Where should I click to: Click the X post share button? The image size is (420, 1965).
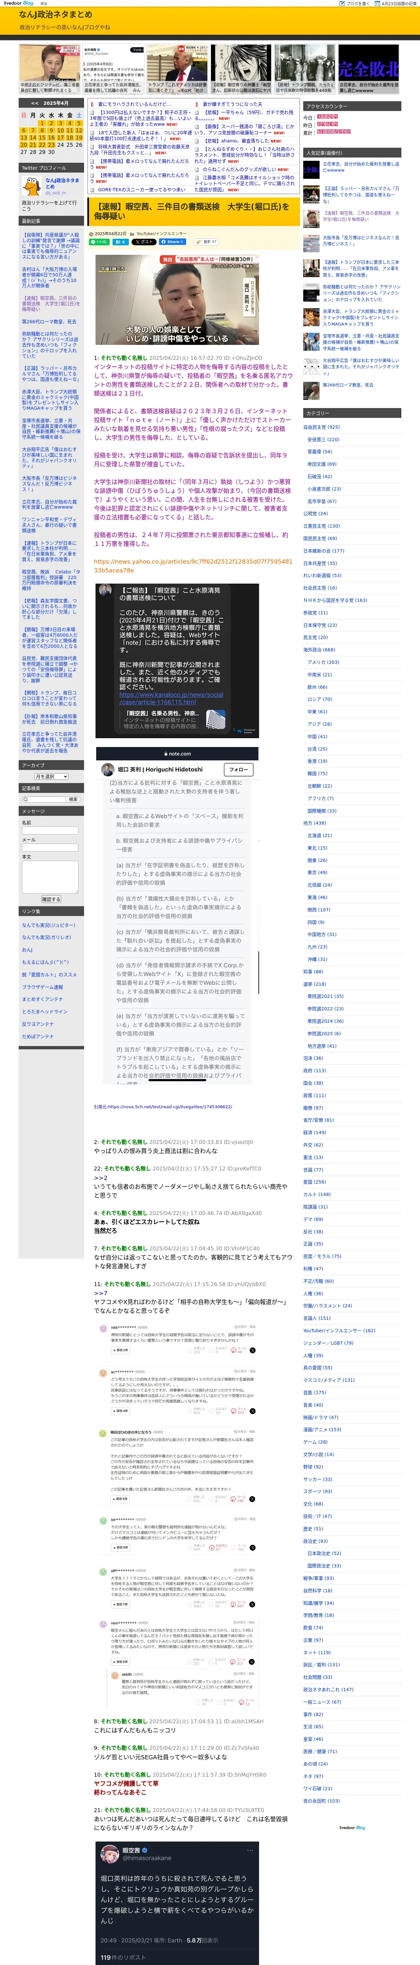(x=143, y=242)
